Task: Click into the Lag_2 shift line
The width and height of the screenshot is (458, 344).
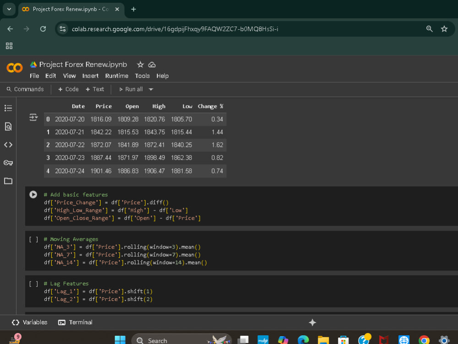Action: (98, 299)
